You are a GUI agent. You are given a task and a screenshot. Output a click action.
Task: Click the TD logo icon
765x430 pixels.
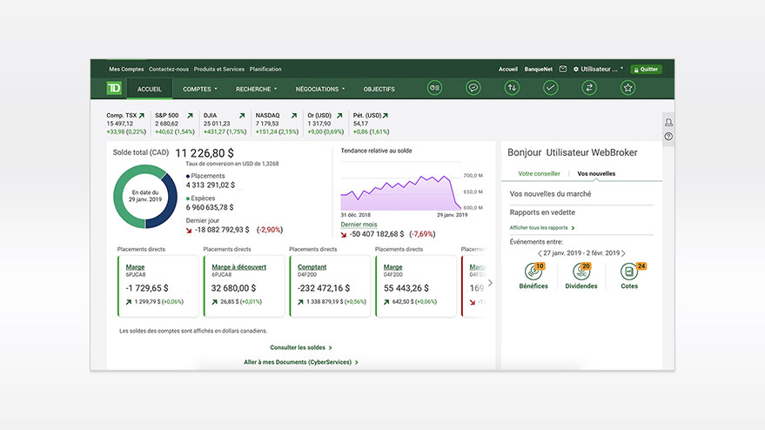[114, 88]
